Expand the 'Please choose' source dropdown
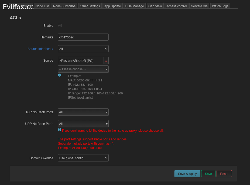This screenshot has height=185, width=250. click(83, 69)
